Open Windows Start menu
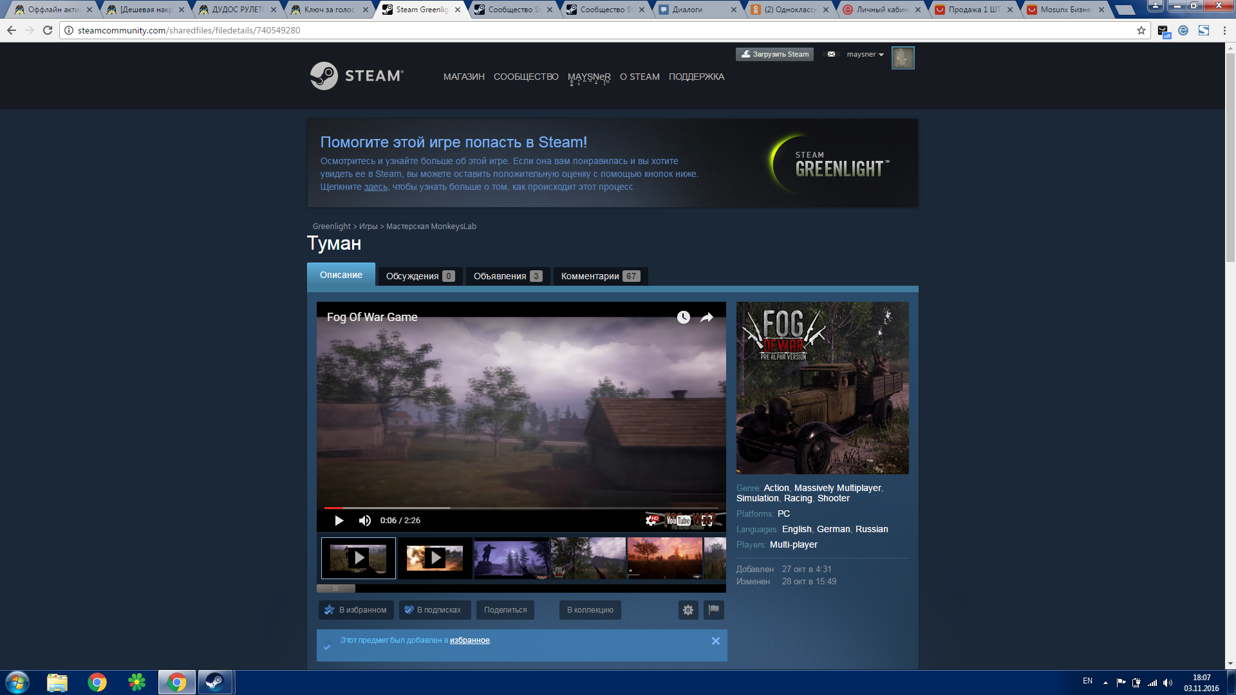 pyautogui.click(x=17, y=682)
